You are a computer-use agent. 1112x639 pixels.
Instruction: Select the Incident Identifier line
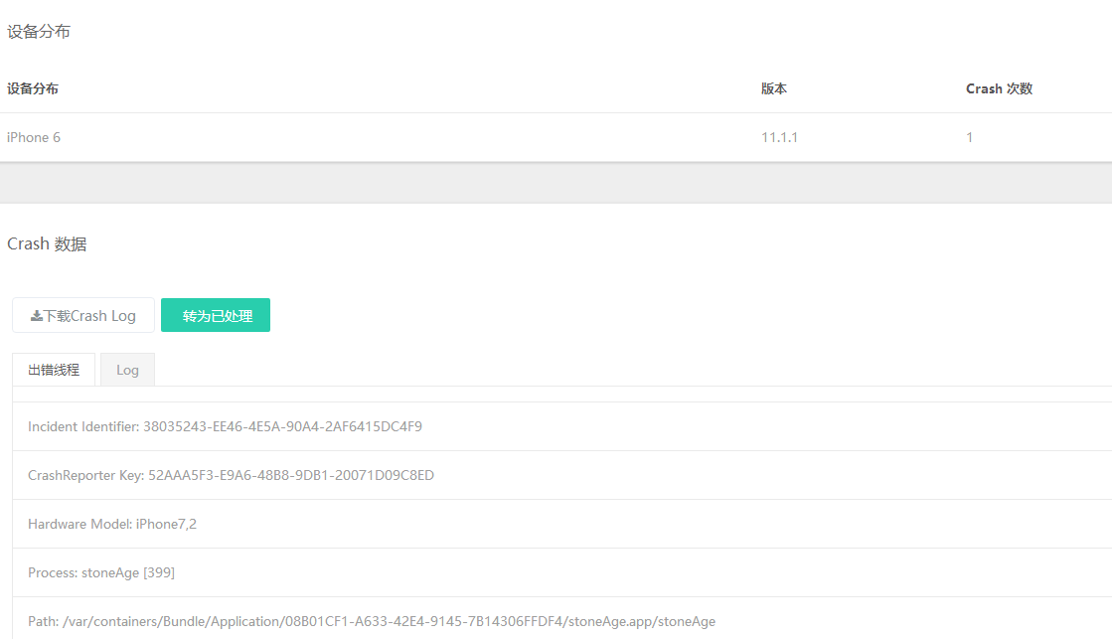click(x=225, y=426)
